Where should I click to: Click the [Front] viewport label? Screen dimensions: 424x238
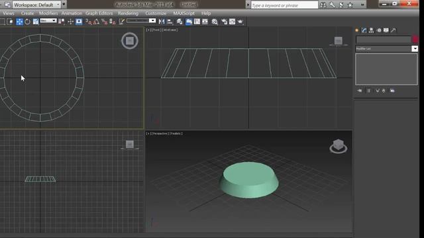tap(156, 30)
